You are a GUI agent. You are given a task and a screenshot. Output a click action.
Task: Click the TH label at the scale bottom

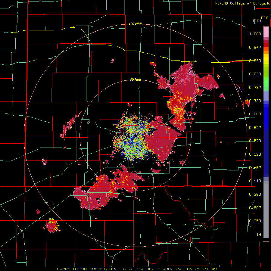(x=259, y=235)
